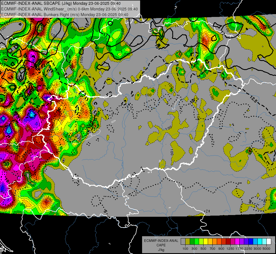Click the J/kg unit label in legend
276x254 pixels.
pyautogui.click(x=161, y=250)
